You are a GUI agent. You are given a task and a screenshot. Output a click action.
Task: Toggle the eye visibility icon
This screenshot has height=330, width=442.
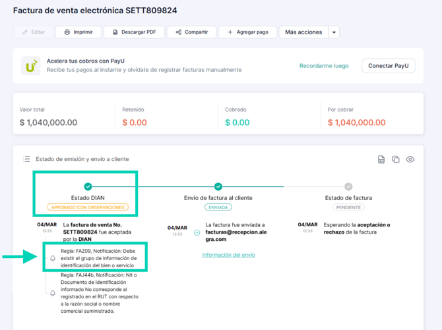tap(410, 159)
